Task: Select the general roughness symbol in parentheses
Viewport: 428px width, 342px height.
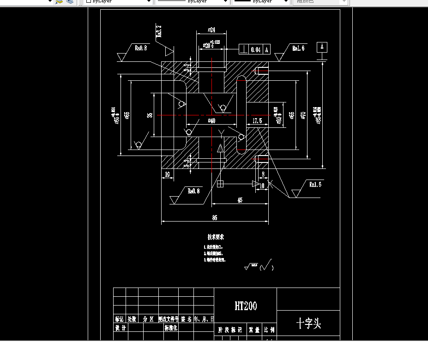Action: coord(267,265)
